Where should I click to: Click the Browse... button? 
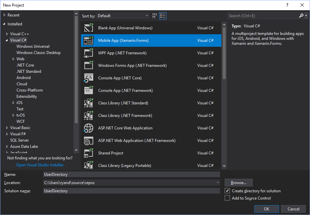[x=239, y=183]
